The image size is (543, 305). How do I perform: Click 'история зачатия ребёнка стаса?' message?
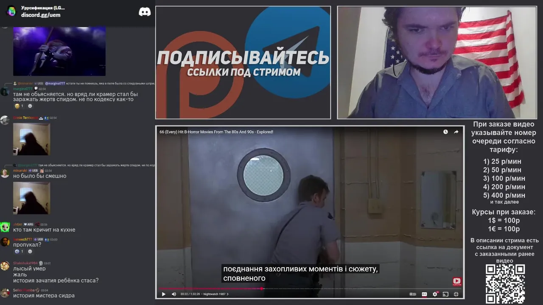56,280
